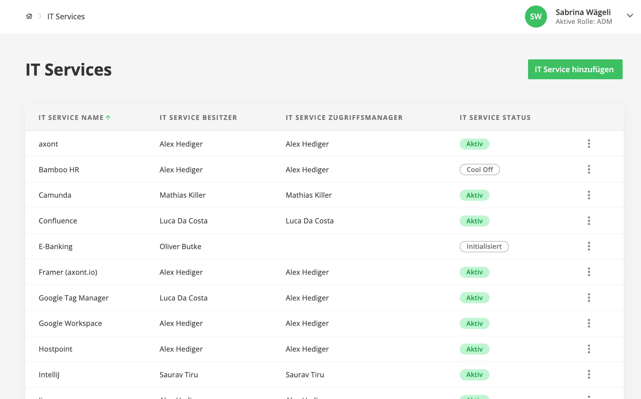Image resolution: width=641 pixels, height=399 pixels.
Task: Open actions menu for Google Workspace row
Action: click(x=589, y=323)
